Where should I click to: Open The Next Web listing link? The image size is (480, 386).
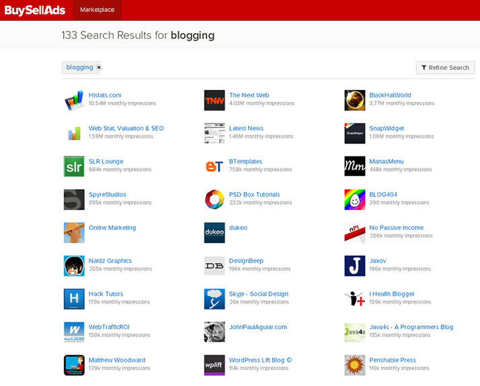pos(249,95)
